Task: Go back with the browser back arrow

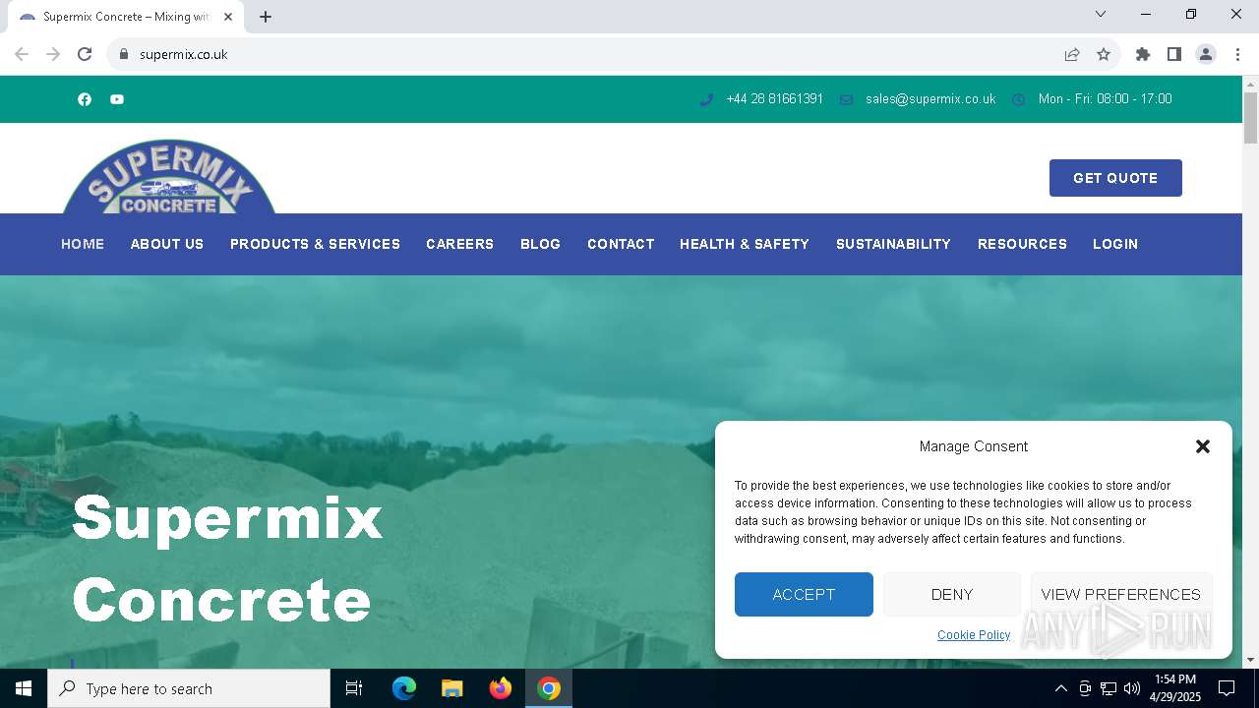Action: pyautogui.click(x=22, y=54)
